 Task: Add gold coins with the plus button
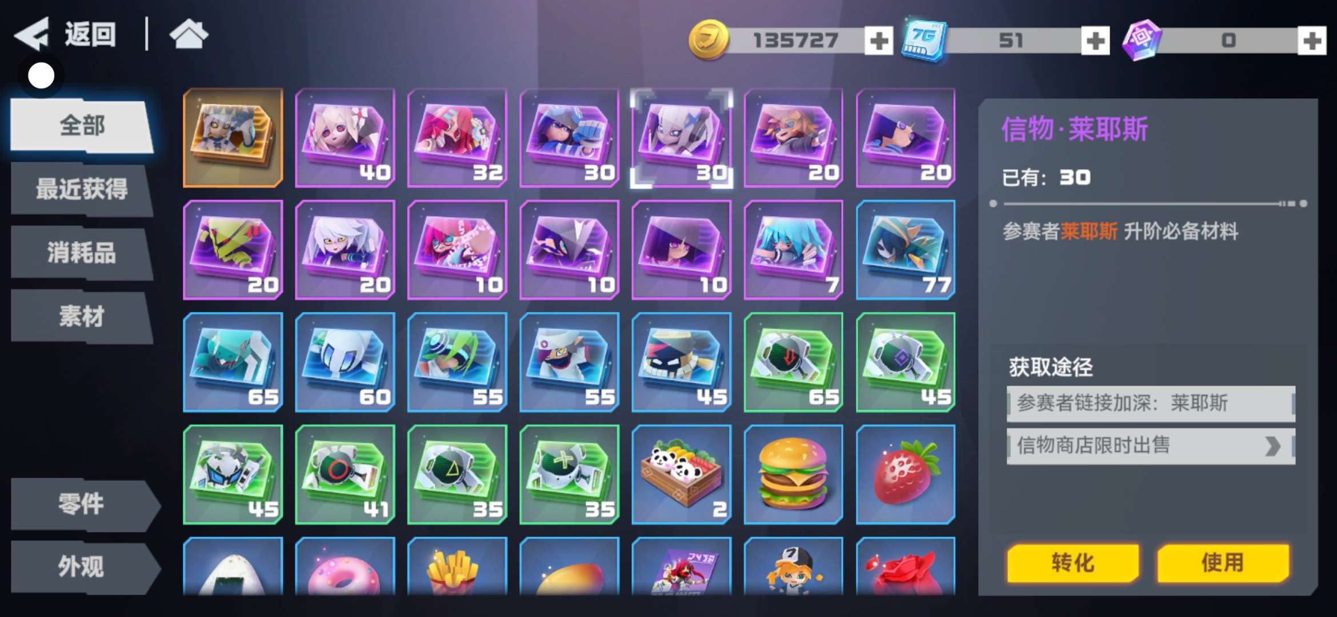click(878, 41)
